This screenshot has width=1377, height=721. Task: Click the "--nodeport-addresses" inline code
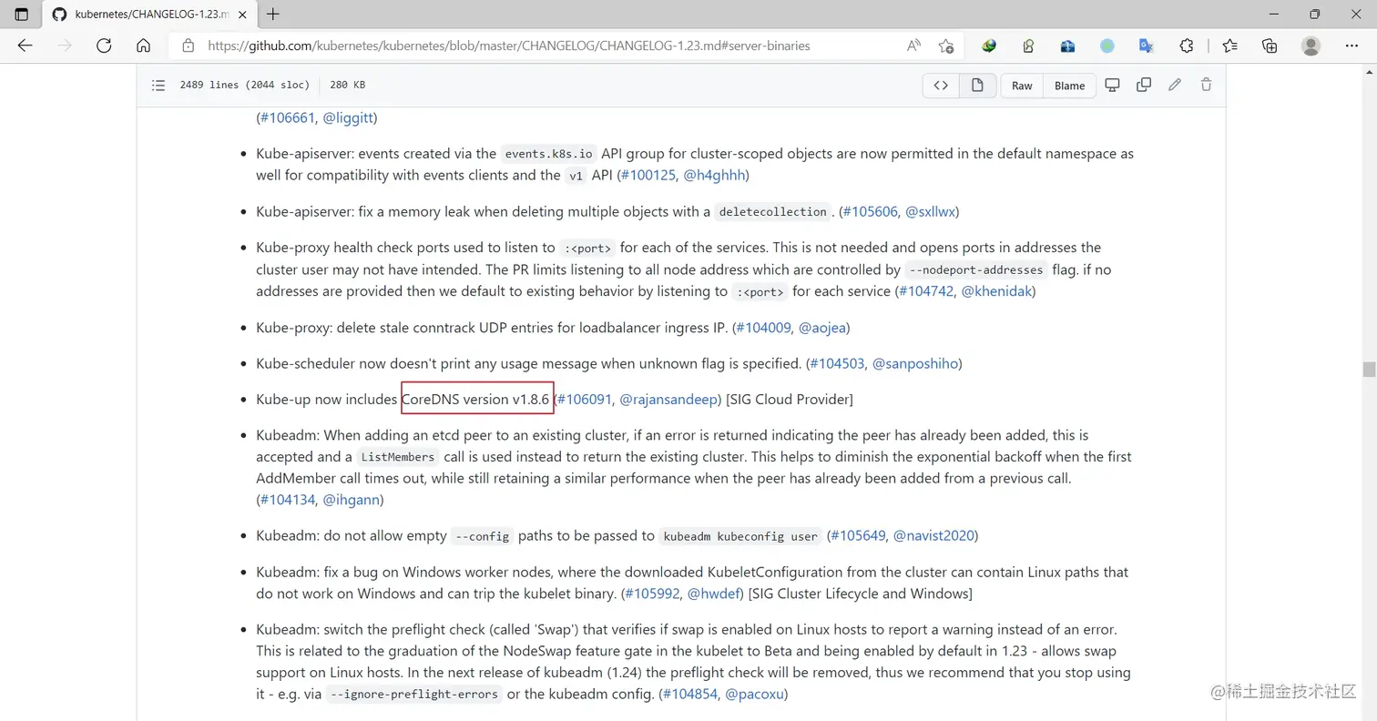tap(976, 270)
